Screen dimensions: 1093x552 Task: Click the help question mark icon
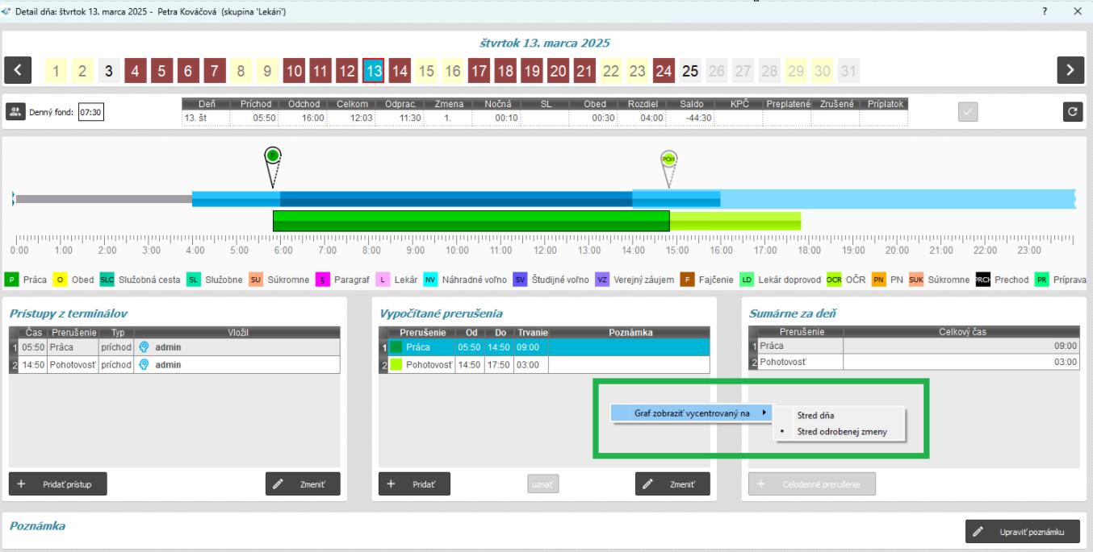tap(1045, 11)
